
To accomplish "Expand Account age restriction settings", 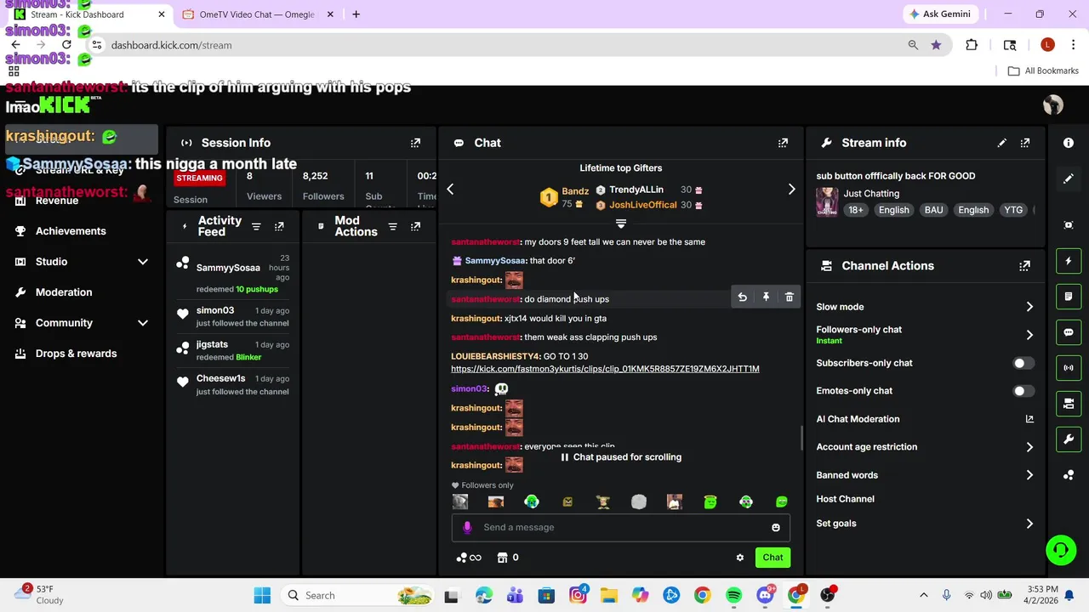I will (1029, 447).
